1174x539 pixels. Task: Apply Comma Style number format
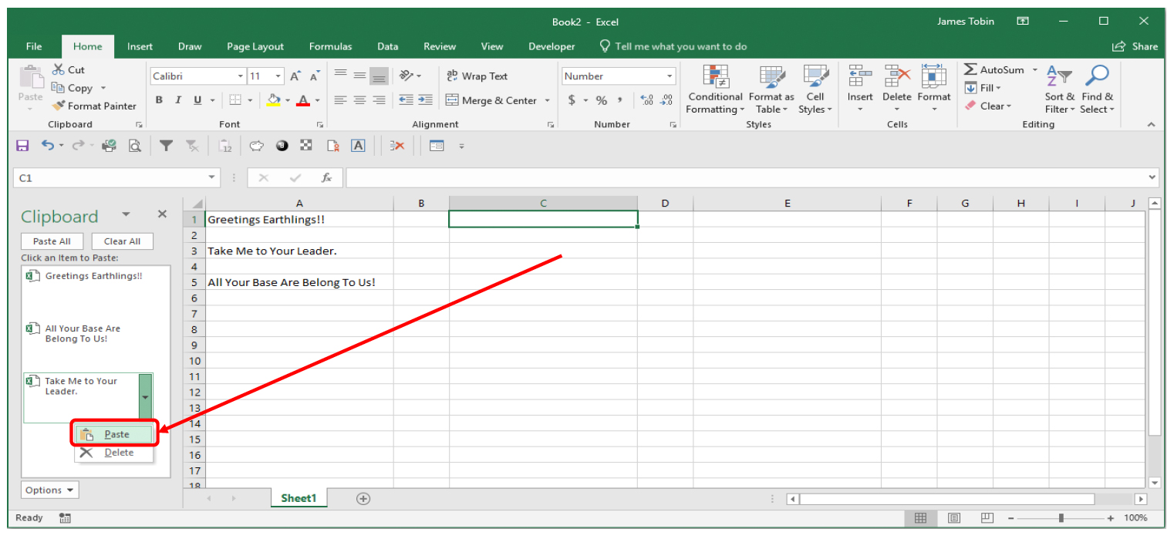[619, 100]
